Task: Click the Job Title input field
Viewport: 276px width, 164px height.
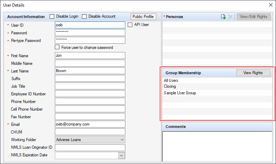Action: 90,86
